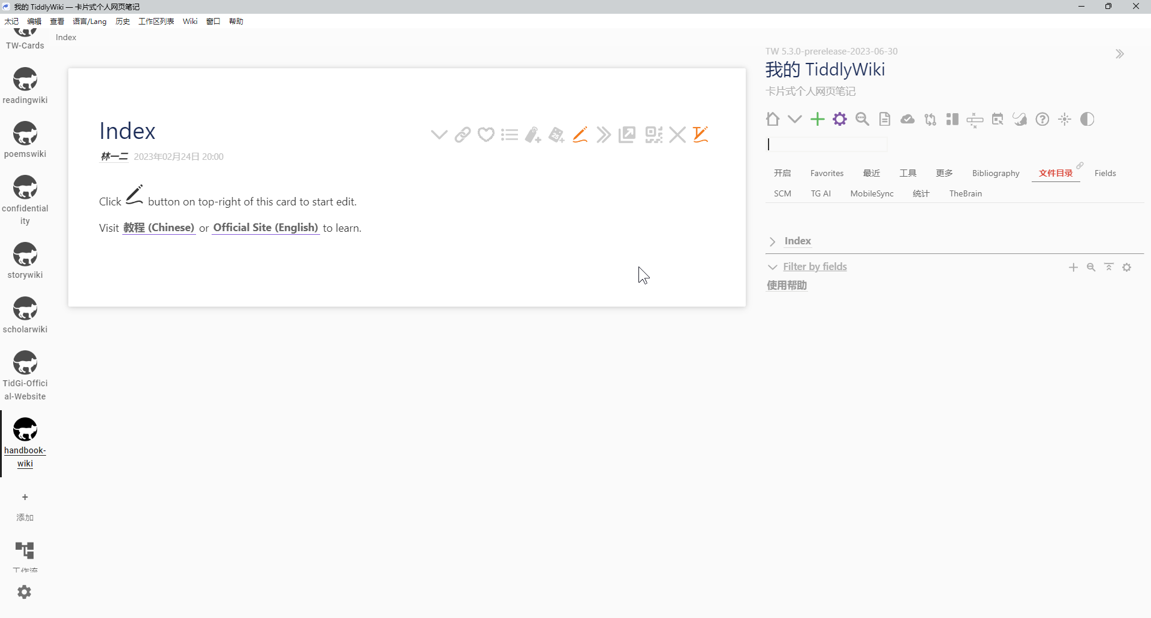Open the TidGi-Official-Website workspace
The width and height of the screenshot is (1151, 618).
[25, 362]
